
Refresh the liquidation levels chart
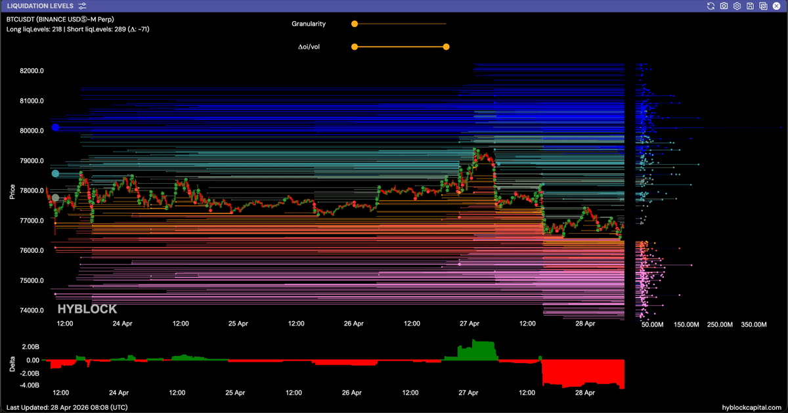711,6
